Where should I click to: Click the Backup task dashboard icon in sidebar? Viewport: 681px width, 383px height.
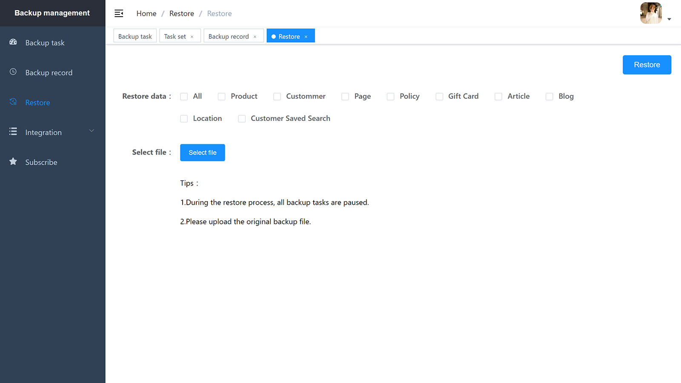point(13,42)
